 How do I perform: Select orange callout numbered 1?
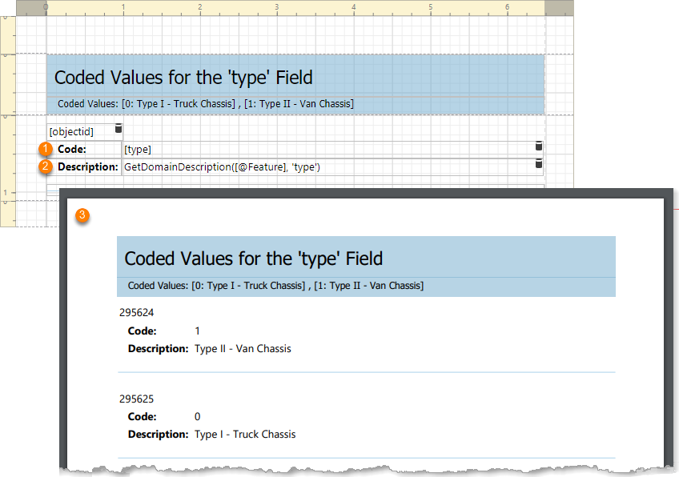[x=46, y=149]
